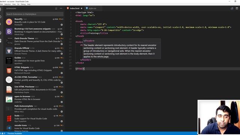This screenshot has width=240, height=135.
Task: Click the header element hover tooltip text
Action: 120,51
